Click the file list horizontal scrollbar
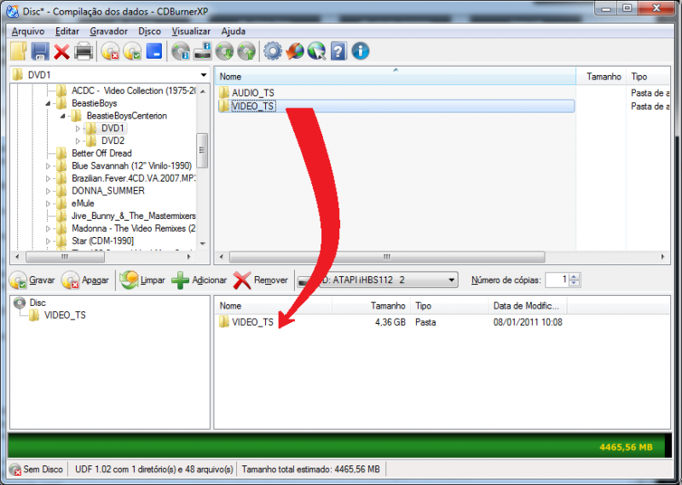 (x=387, y=257)
